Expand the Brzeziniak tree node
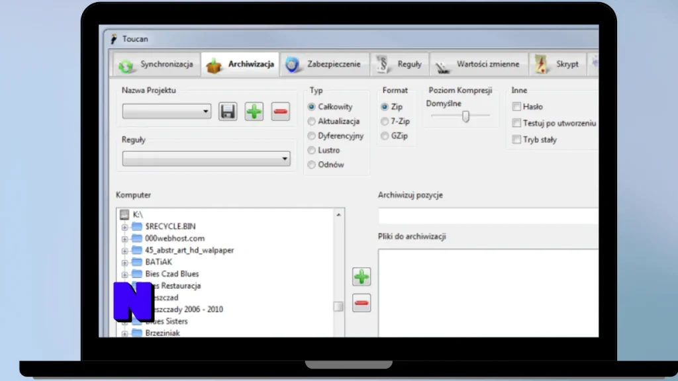This screenshot has height=381, width=678. coord(124,333)
